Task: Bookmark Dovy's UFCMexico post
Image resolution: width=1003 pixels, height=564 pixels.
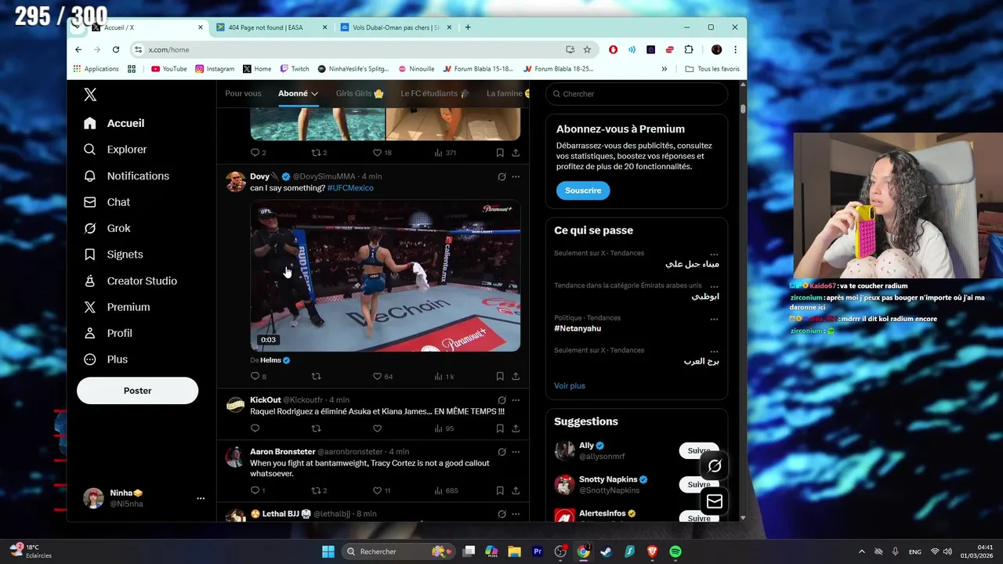Action: 500,377
